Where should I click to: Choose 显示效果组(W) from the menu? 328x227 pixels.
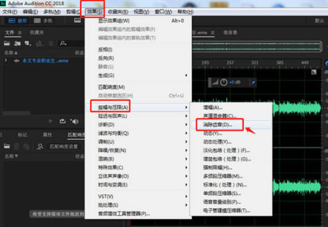138,20
